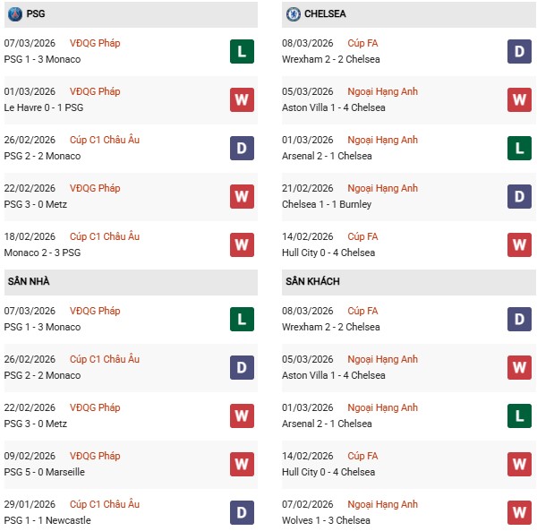537x531 pixels.
Task: Click the PSG club crest icon
Action: click(x=15, y=14)
